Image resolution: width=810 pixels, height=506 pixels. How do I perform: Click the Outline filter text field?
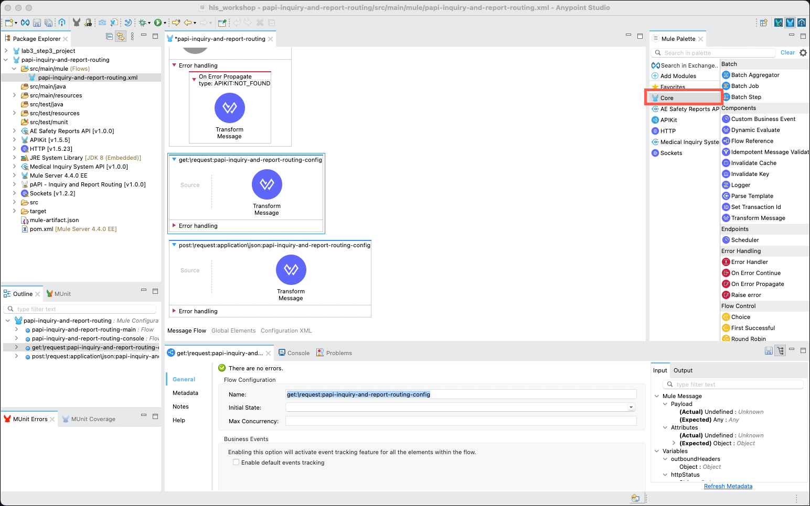tap(80, 309)
